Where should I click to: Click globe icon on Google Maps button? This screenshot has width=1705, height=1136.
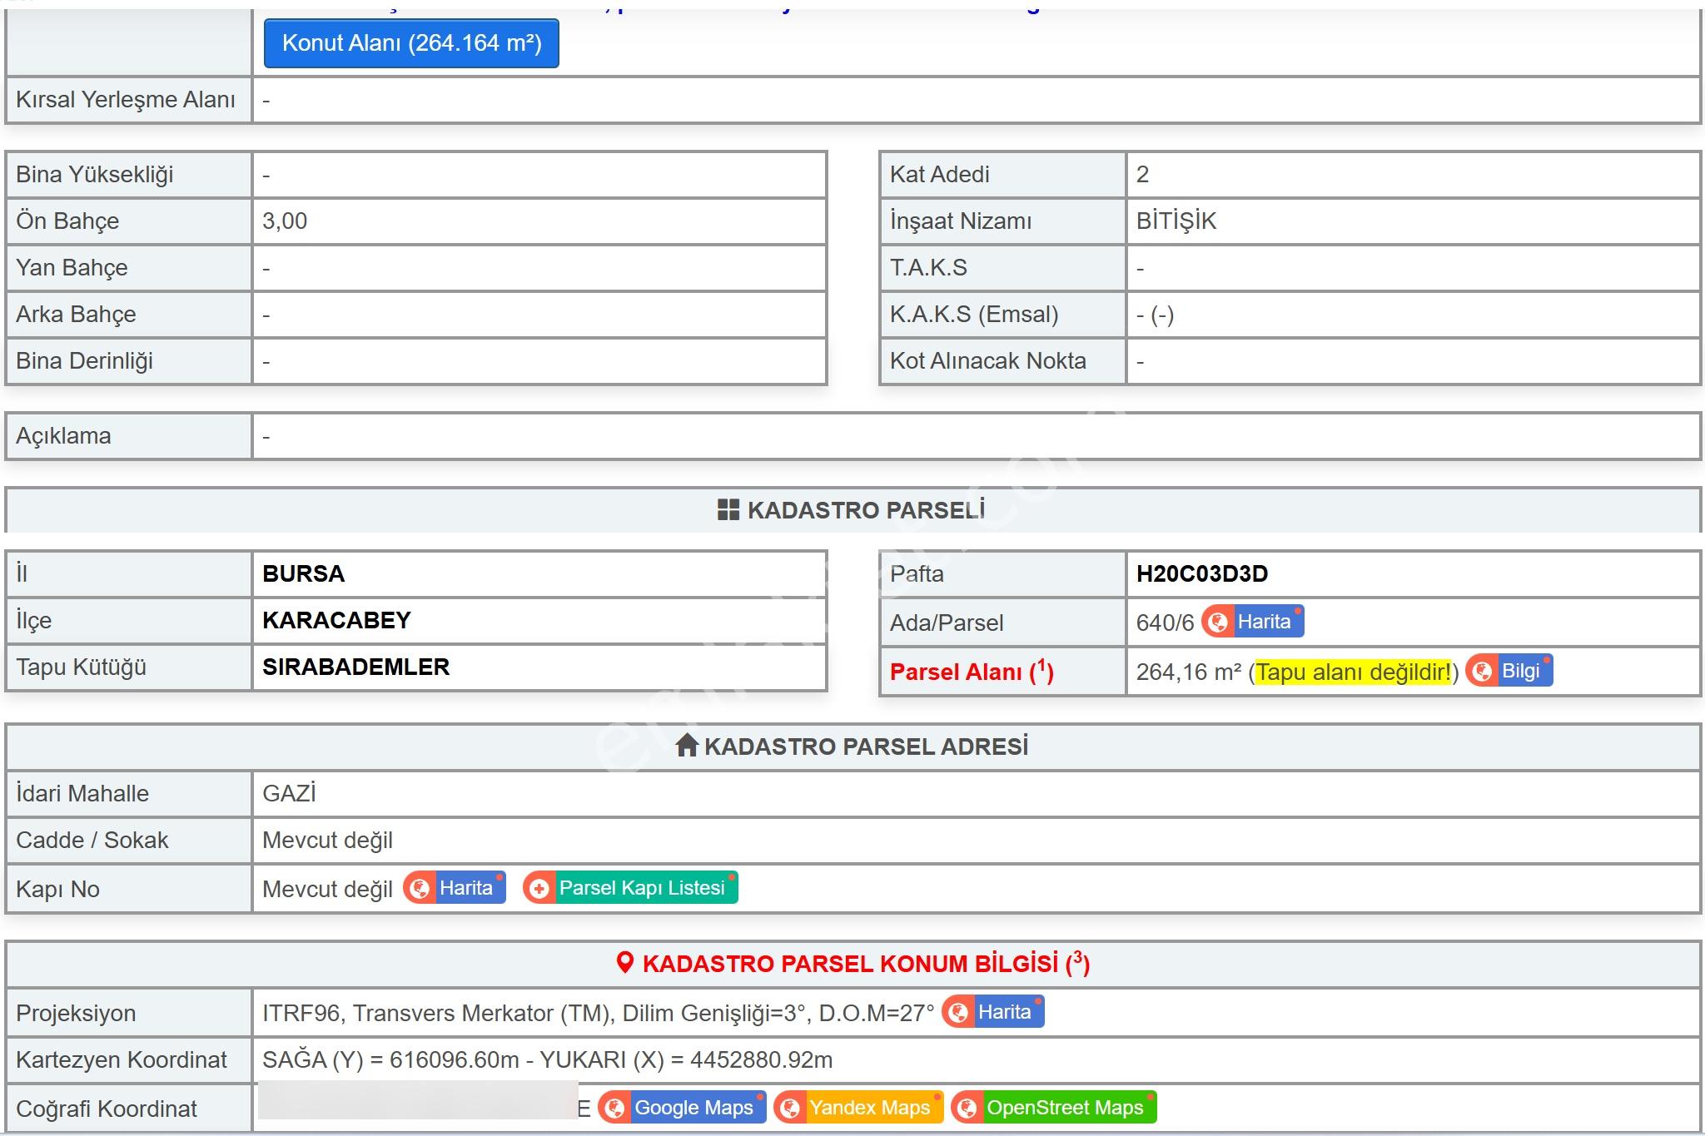[x=614, y=1109]
